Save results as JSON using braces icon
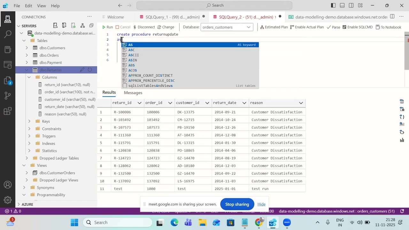The width and height of the screenshot is (409, 230). pos(402,117)
